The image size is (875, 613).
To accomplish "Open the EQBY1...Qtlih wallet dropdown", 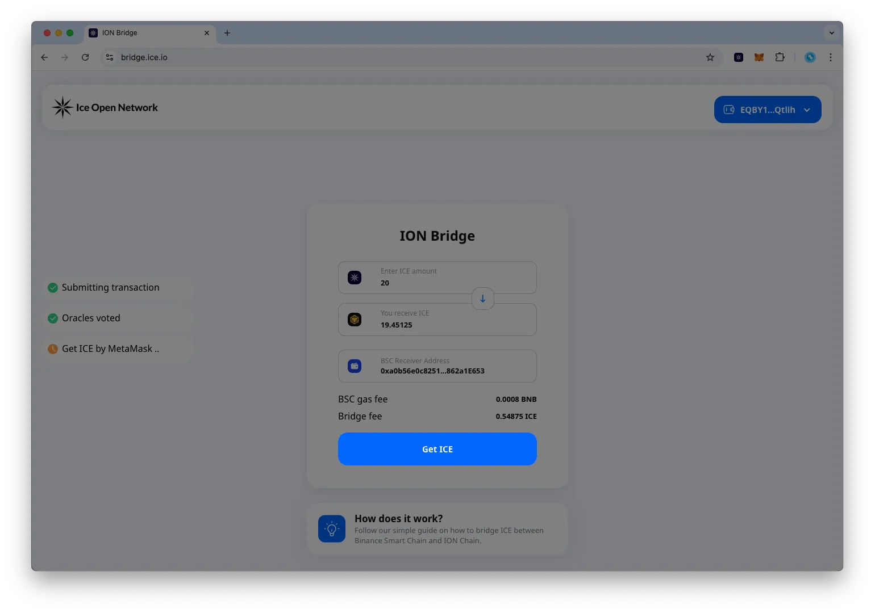I will (768, 110).
